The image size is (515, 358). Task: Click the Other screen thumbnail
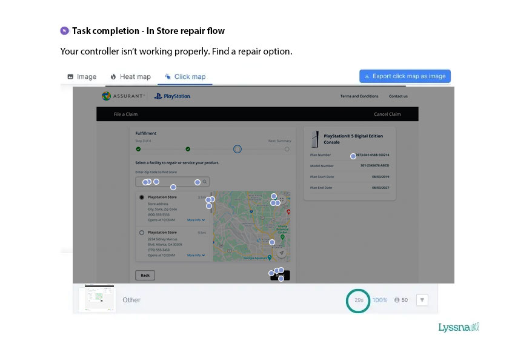(x=96, y=299)
